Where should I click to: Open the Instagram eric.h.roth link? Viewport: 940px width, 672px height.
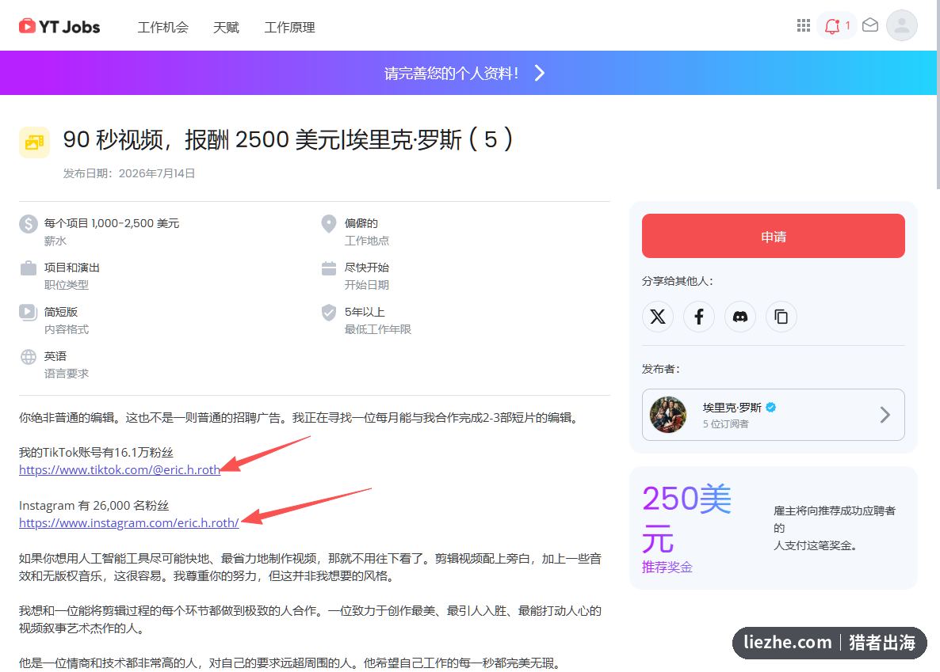point(129,522)
